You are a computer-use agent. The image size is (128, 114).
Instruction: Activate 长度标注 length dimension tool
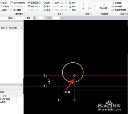click(33, 3)
